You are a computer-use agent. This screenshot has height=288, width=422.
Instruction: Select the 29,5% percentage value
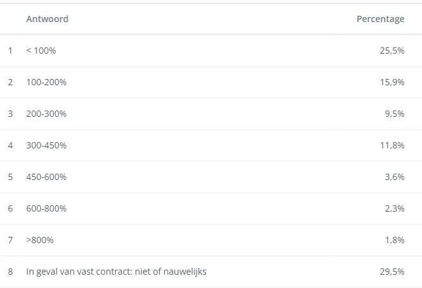coord(392,272)
